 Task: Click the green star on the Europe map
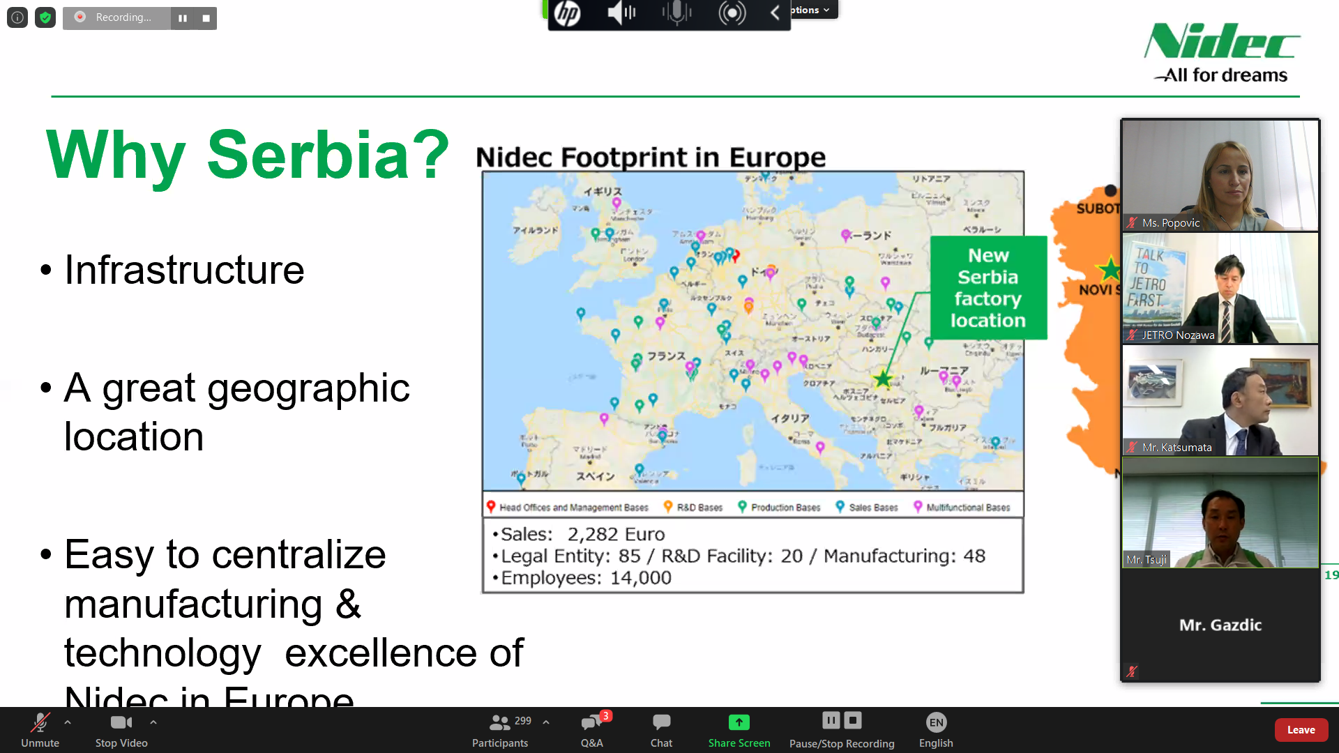click(883, 379)
